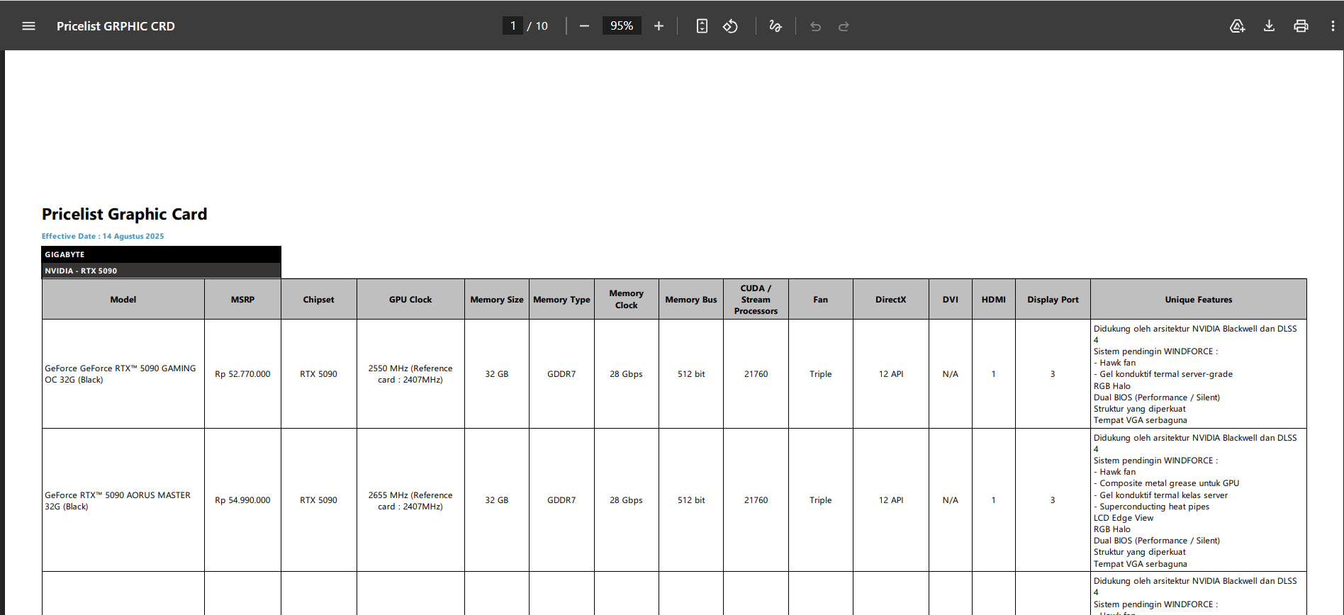Click the Model column header
Image resolution: width=1344 pixels, height=615 pixels.
[x=123, y=300]
